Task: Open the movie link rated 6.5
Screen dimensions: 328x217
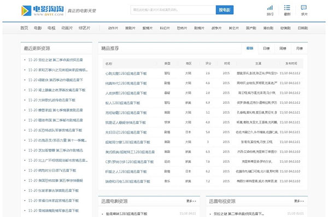Action: [x=130, y=152]
